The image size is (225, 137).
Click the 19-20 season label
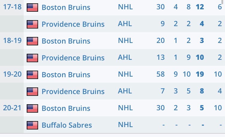12,74
